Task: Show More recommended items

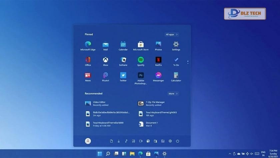Action: (x=173, y=94)
